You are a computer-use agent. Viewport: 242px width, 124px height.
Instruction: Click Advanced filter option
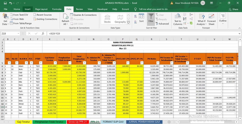(162, 24)
